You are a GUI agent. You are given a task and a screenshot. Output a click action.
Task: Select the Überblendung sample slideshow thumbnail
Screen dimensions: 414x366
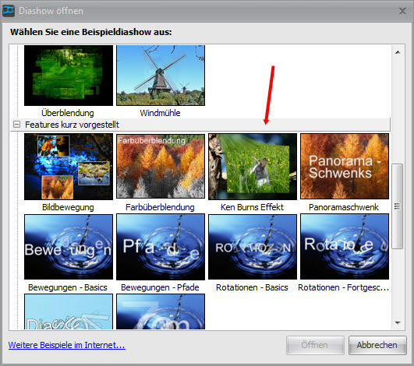click(x=69, y=76)
